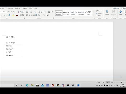The width and height of the screenshot is (126, 94).
Task: Clear all formatting with the eraser A icon
Action: click(18, 12)
